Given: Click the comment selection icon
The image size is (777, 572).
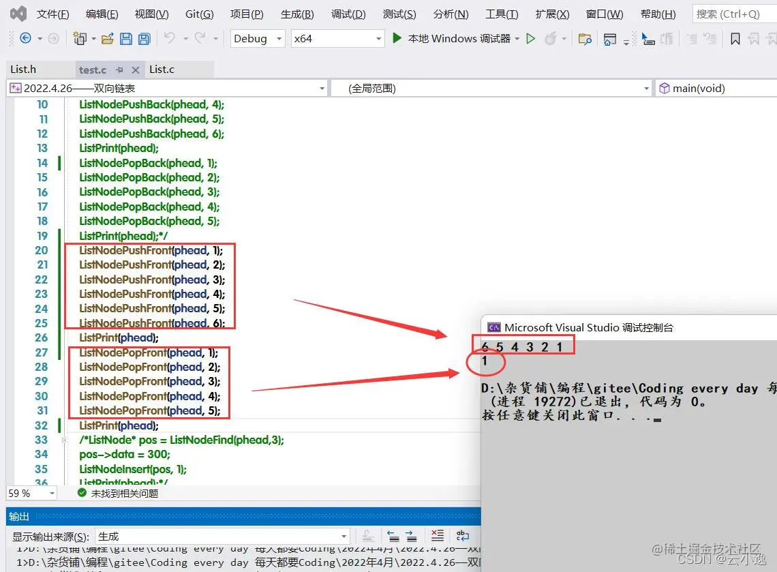Looking at the screenshot, I should pyautogui.click(x=692, y=39).
